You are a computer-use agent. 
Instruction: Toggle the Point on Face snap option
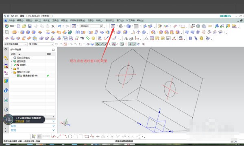pos(138,44)
